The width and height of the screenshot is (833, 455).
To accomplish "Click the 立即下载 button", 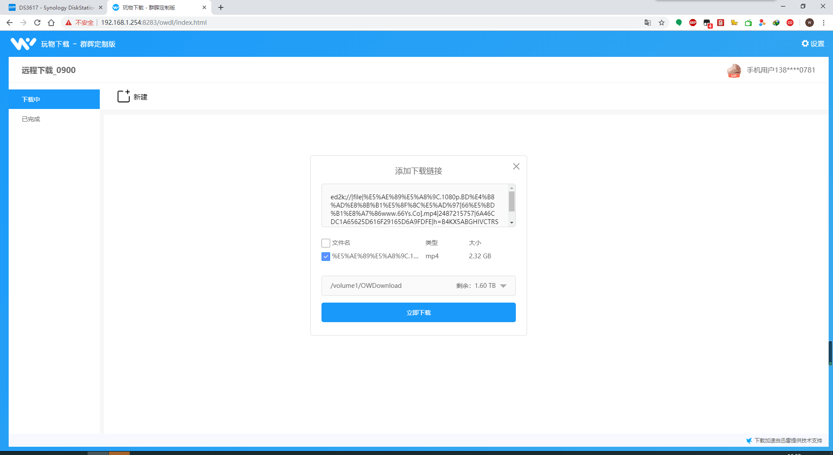I will [419, 313].
